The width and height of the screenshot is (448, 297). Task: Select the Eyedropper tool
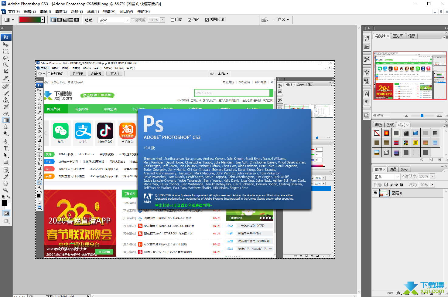click(6, 177)
